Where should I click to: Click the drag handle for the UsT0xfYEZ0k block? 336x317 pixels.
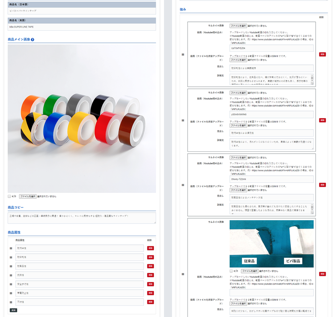[183, 54]
